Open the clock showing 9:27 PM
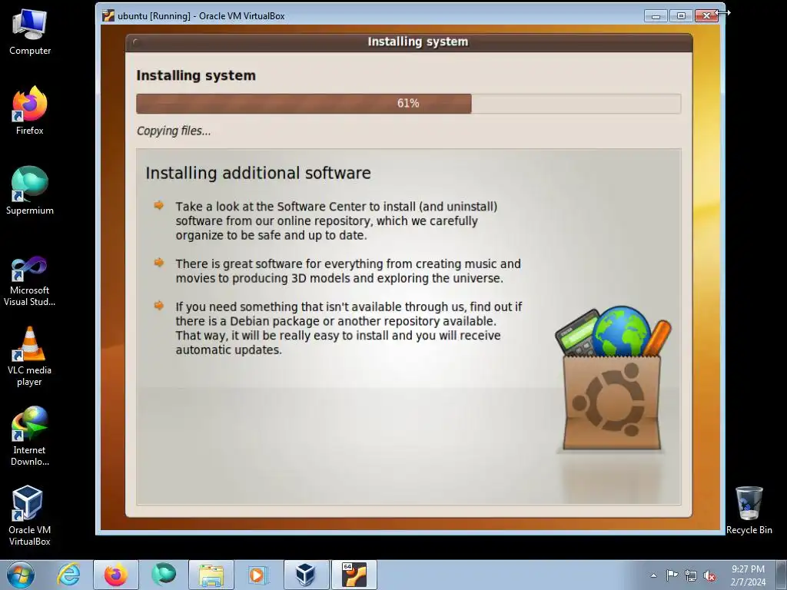 (748, 575)
